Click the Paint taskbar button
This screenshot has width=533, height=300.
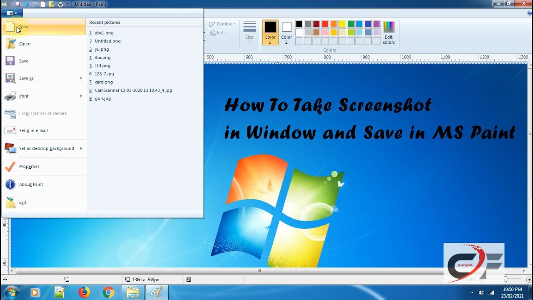coord(157,292)
